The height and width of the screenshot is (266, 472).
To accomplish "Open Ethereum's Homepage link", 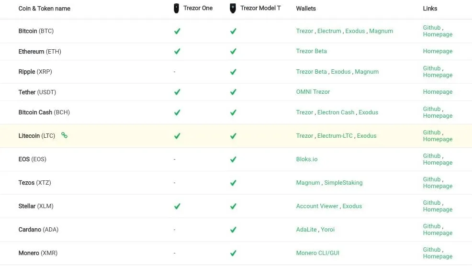I will (x=438, y=51).
